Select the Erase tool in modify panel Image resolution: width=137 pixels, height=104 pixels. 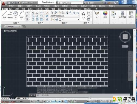pos(47,13)
